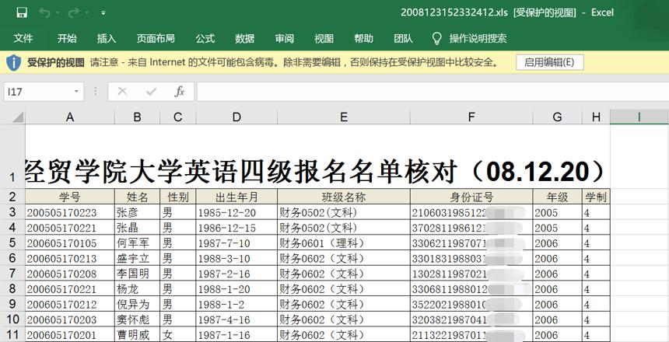Click the fx Insert Function icon
669x342 pixels.
[180, 91]
